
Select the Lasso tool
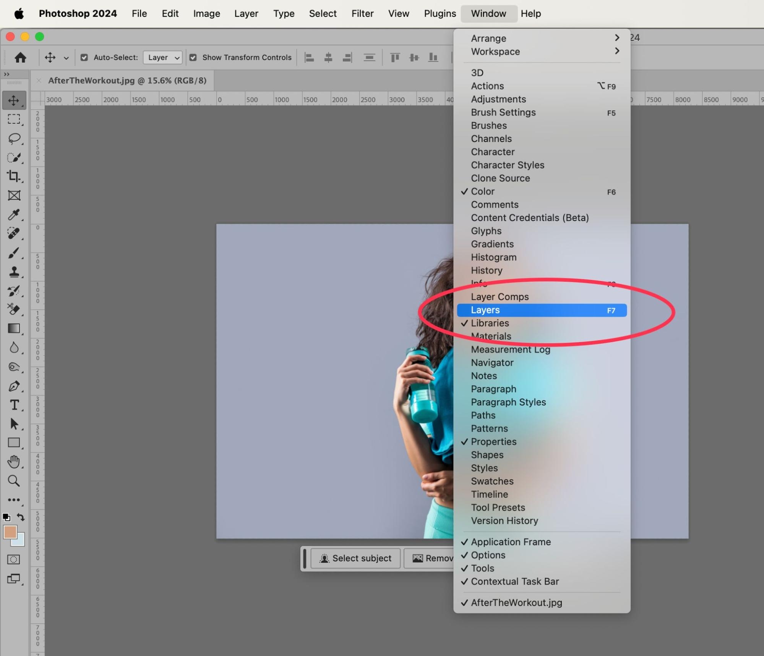14,138
